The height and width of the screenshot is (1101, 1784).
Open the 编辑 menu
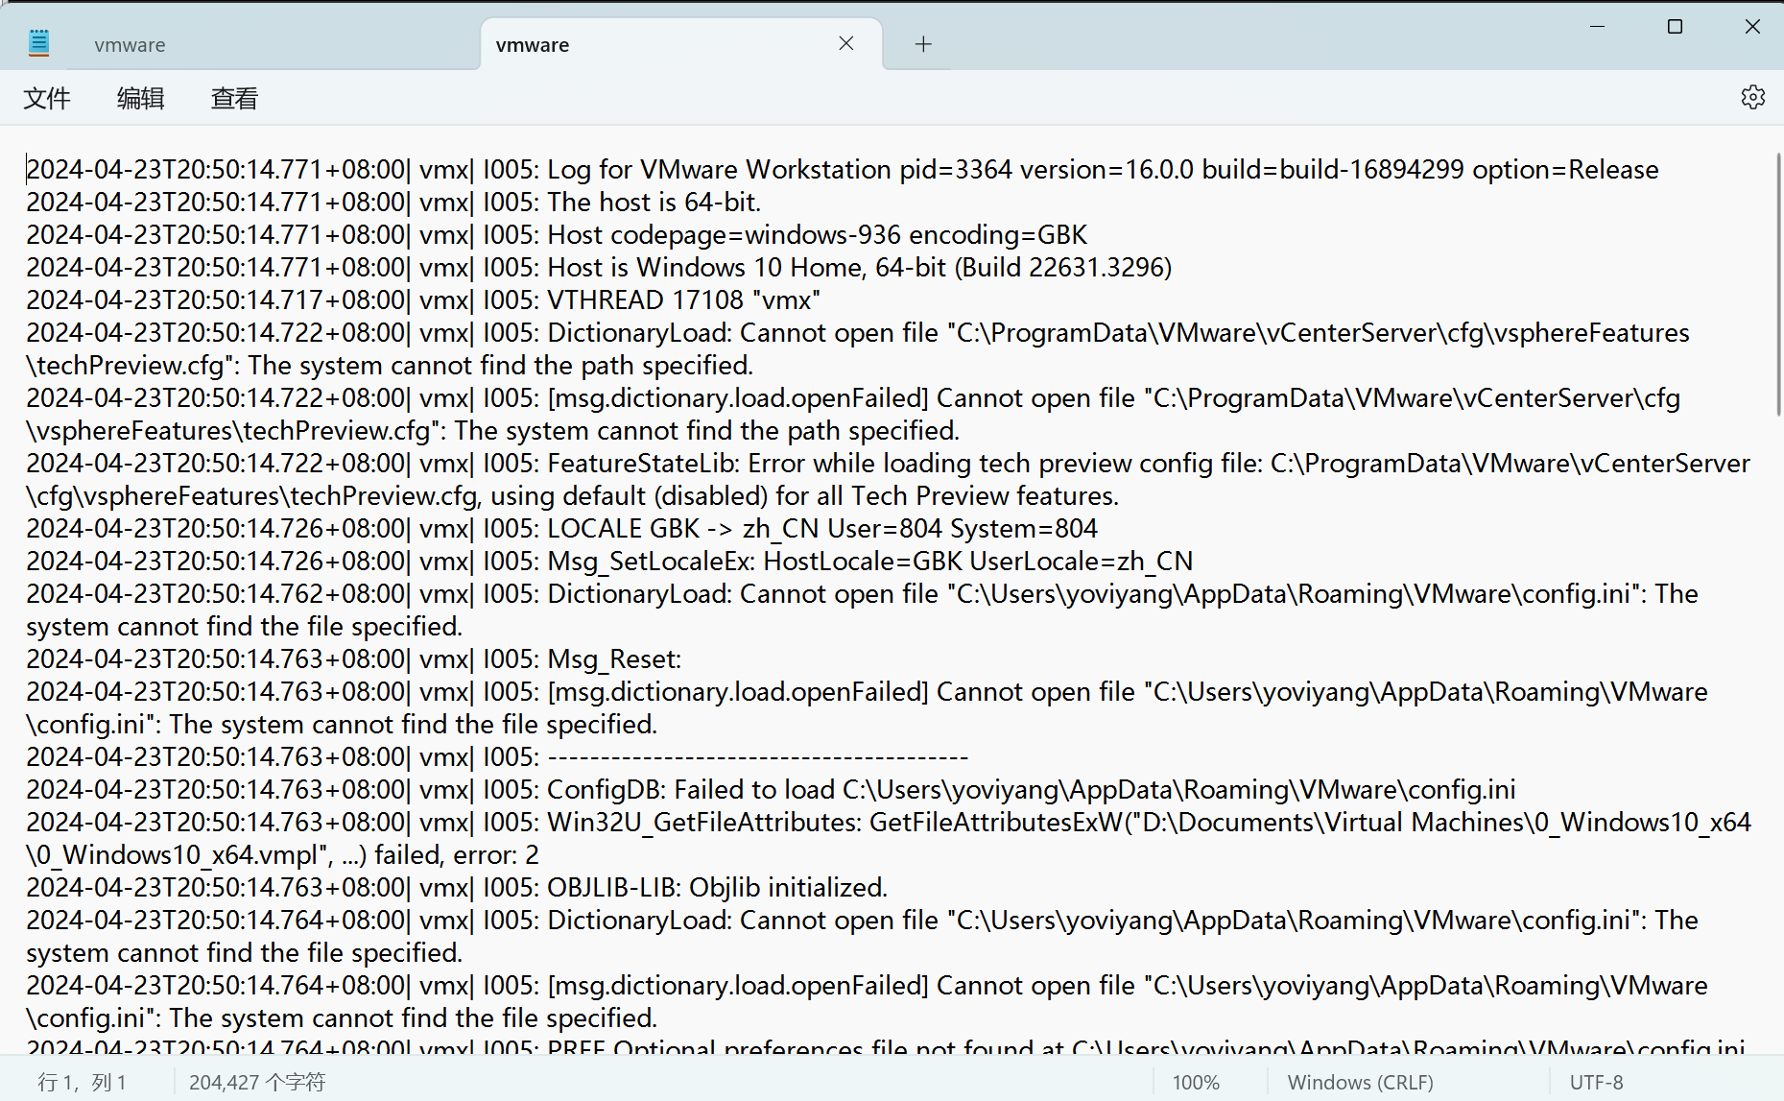[x=140, y=98]
